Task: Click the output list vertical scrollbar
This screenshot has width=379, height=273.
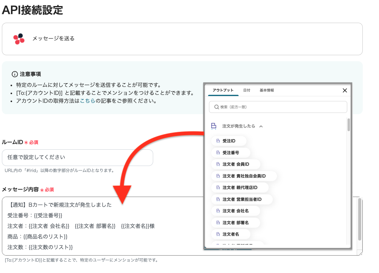Action: (x=348, y=125)
